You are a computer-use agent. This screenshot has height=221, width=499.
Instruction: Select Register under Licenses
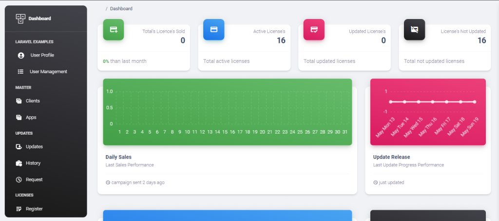pyautogui.click(x=34, y=209)
